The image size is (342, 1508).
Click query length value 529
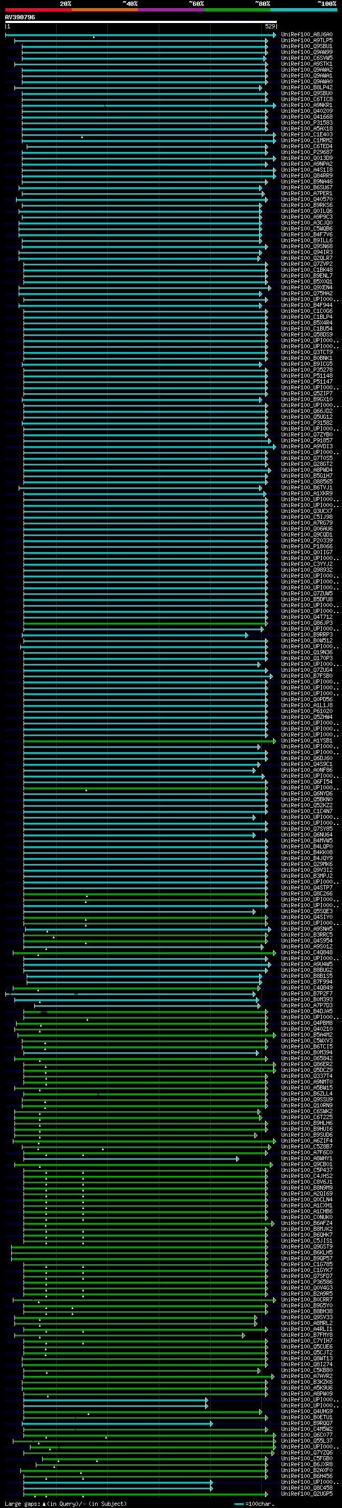pyautogui.click(x=270, y=26)
